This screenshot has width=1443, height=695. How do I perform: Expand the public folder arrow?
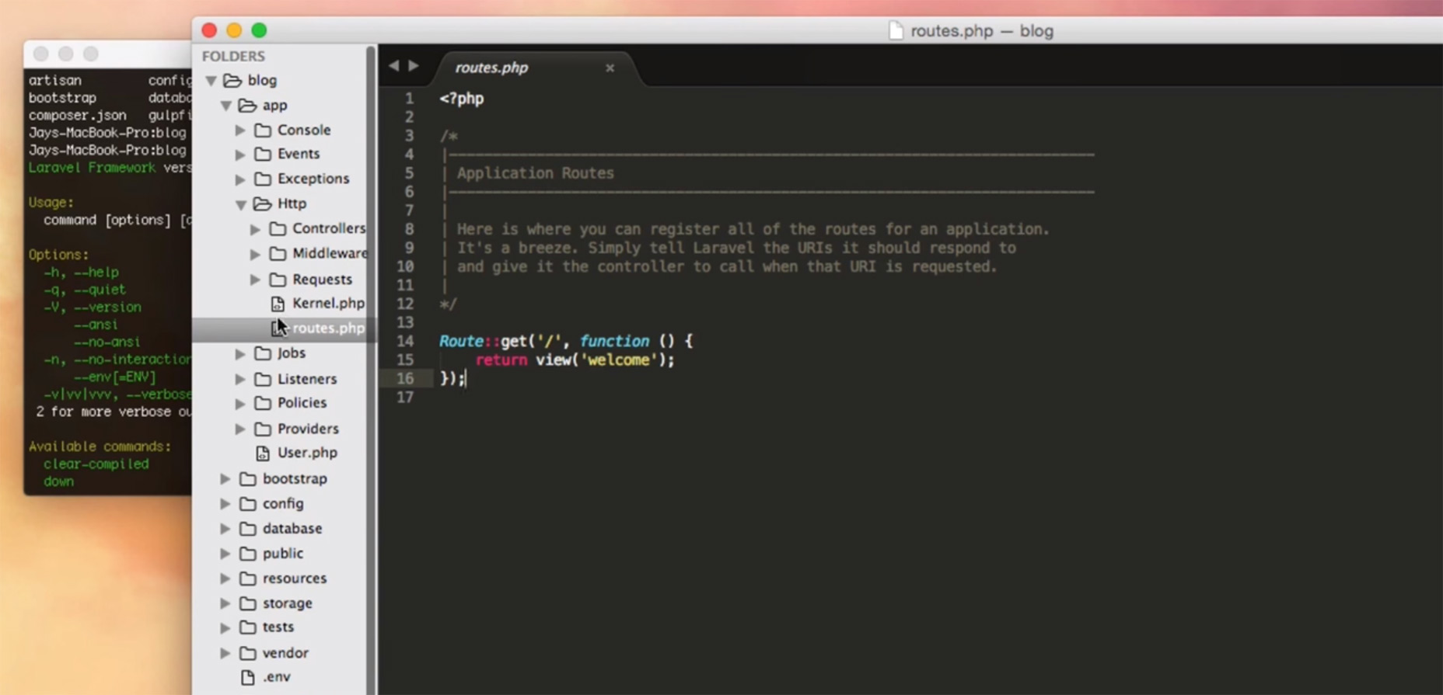click(225, 554)
